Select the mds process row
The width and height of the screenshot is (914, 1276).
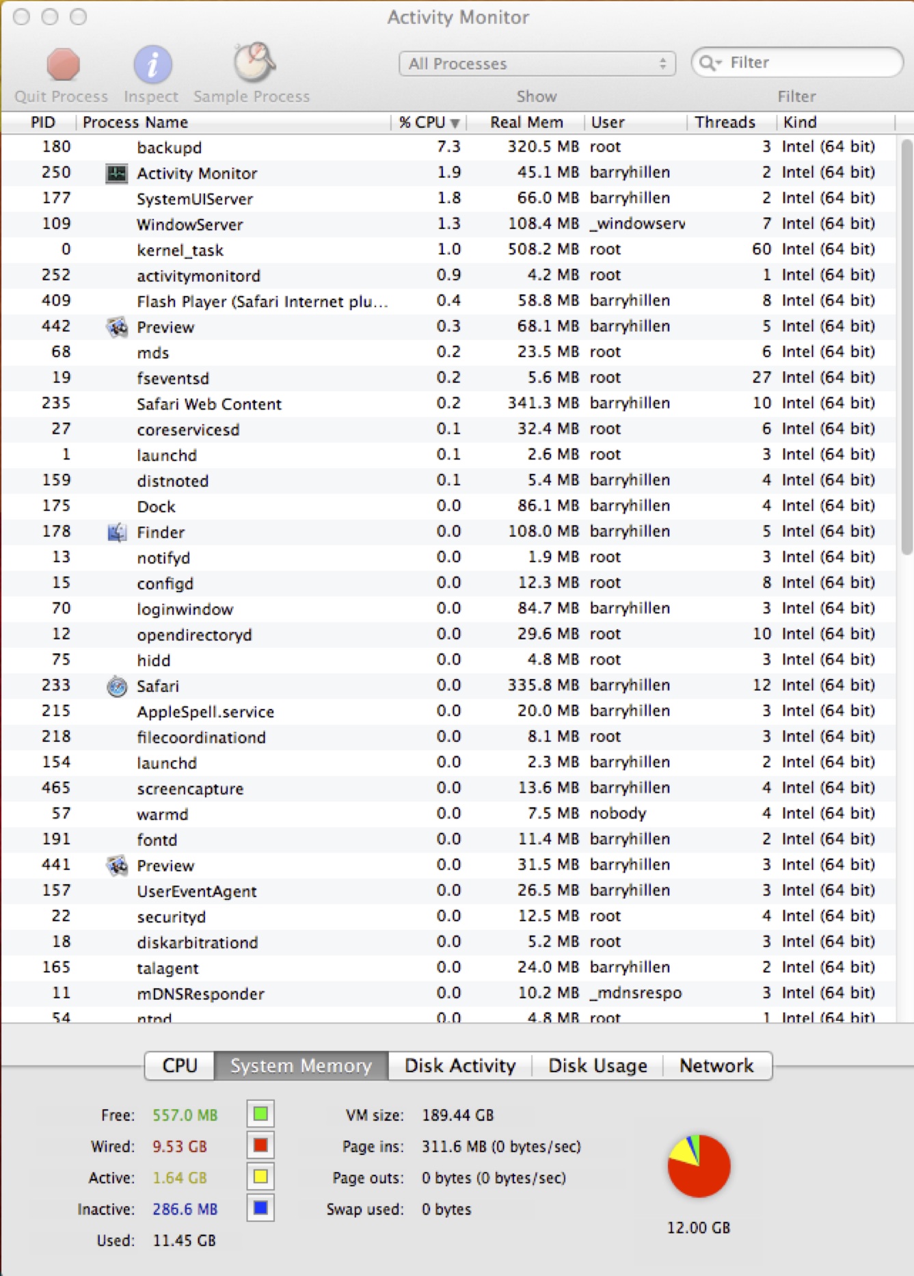pyautogui.click(x=448, y=352)
